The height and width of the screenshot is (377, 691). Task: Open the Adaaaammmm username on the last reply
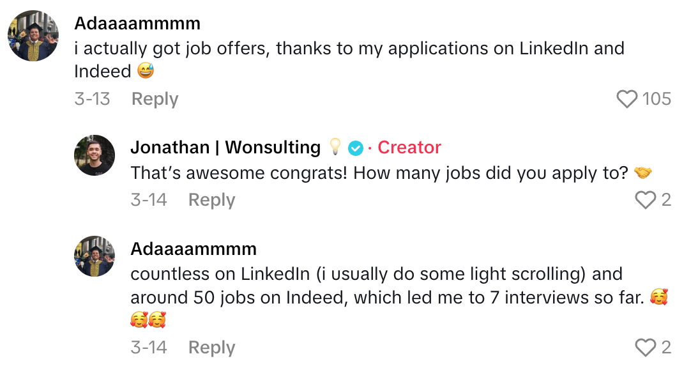click(x=194, y=249)
